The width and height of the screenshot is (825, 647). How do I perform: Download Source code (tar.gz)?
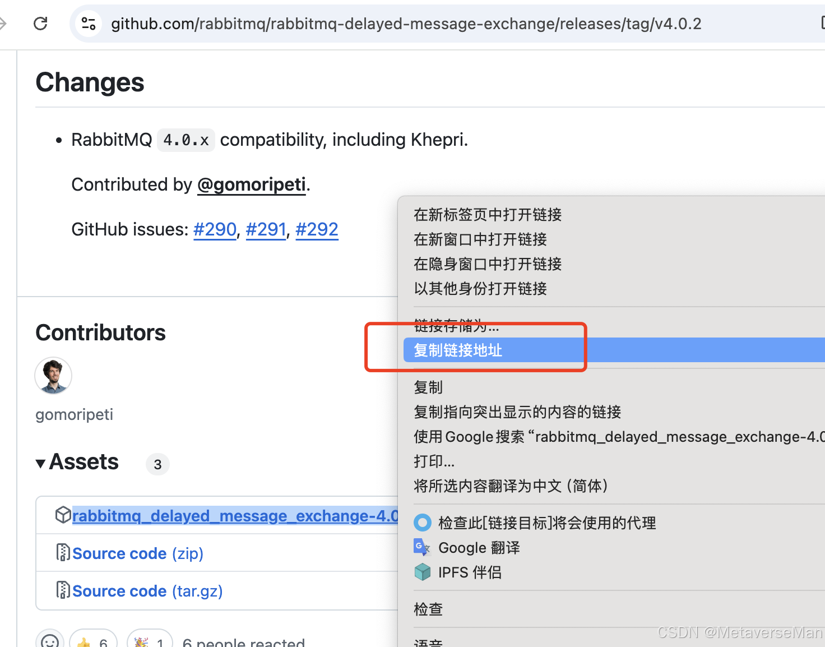point(147,591)
